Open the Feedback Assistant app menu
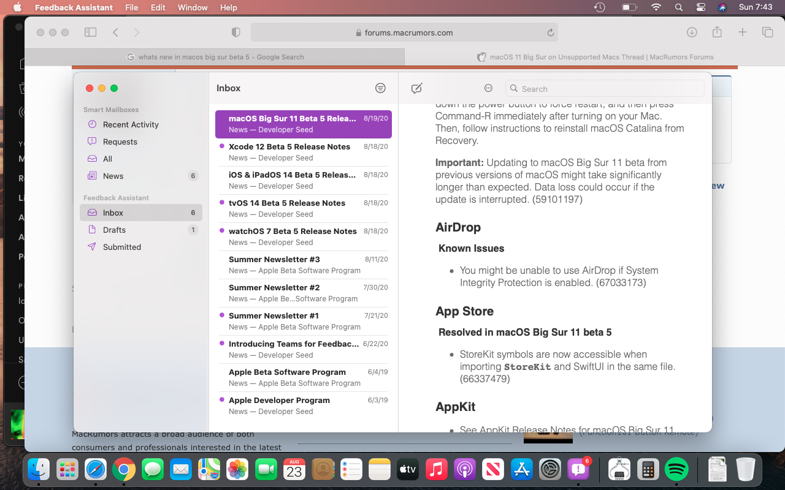The width and height of the screenshot is (785, 490). tap(74, 7)
